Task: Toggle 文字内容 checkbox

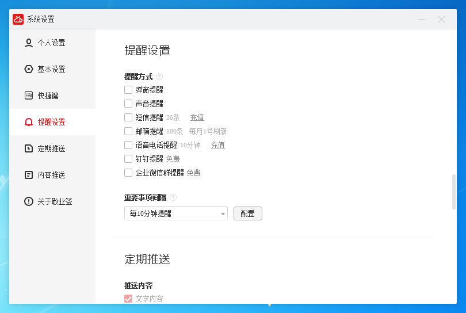Action: (128, 299)
